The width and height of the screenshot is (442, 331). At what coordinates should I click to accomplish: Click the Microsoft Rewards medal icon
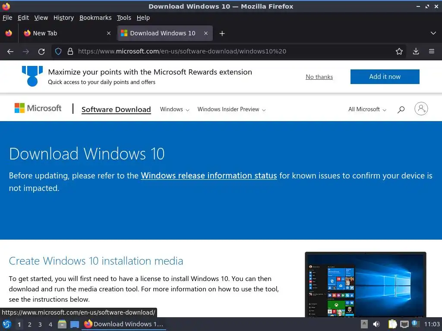coord(32,76)
